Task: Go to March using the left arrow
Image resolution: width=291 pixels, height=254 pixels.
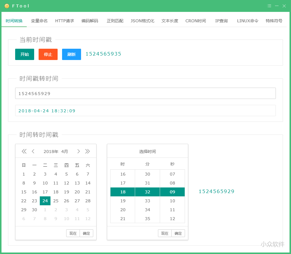Action: (x=33, y=151)
